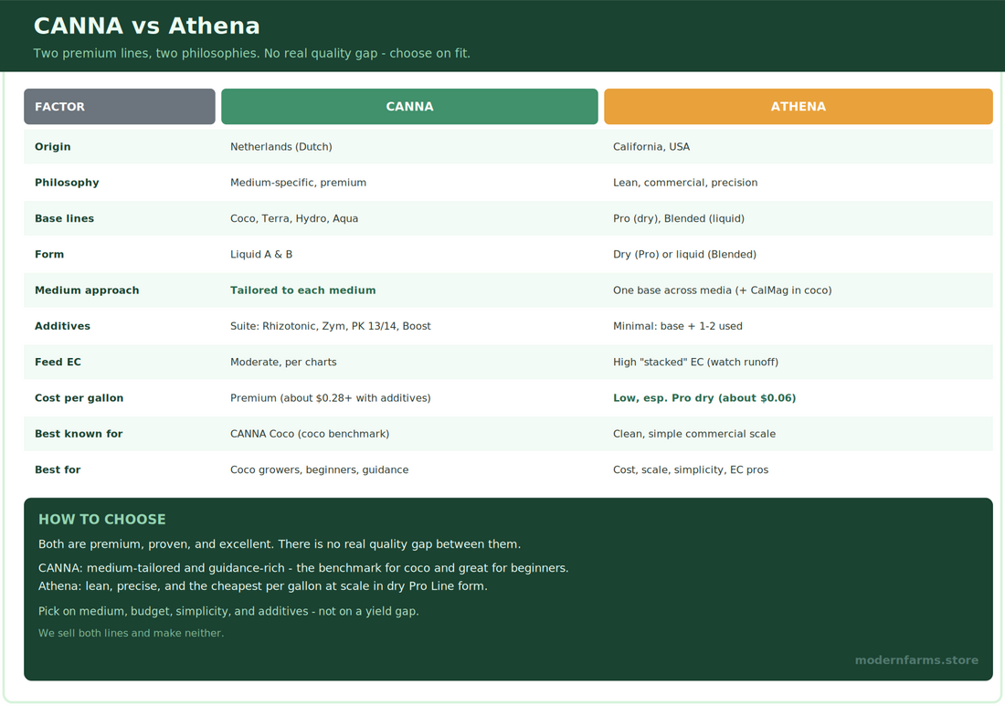Click the 'Lean, commercial, precision' cell
This screenshot has height=706, width=1005.
tap(684, 183)
